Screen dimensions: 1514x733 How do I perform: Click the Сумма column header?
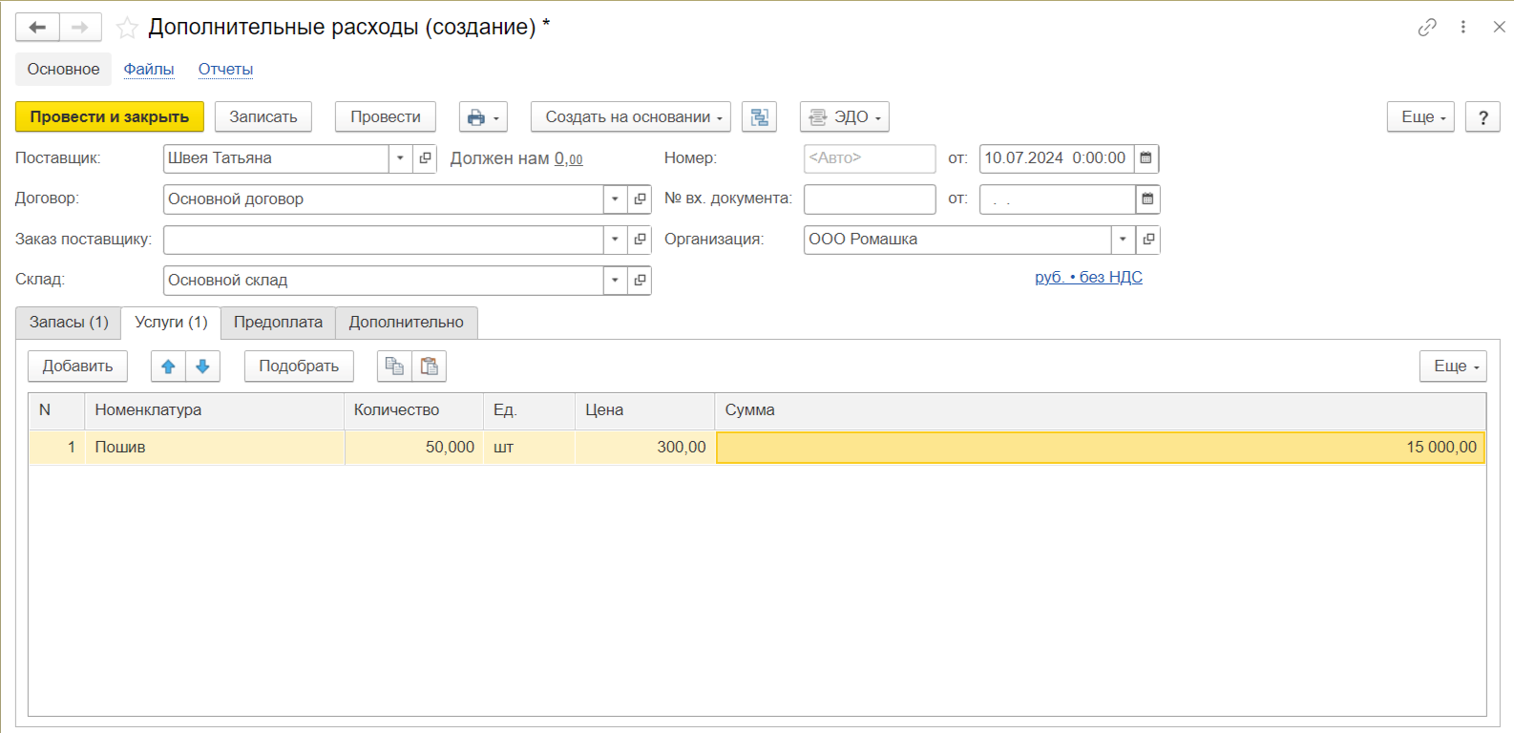[1101, 410]
